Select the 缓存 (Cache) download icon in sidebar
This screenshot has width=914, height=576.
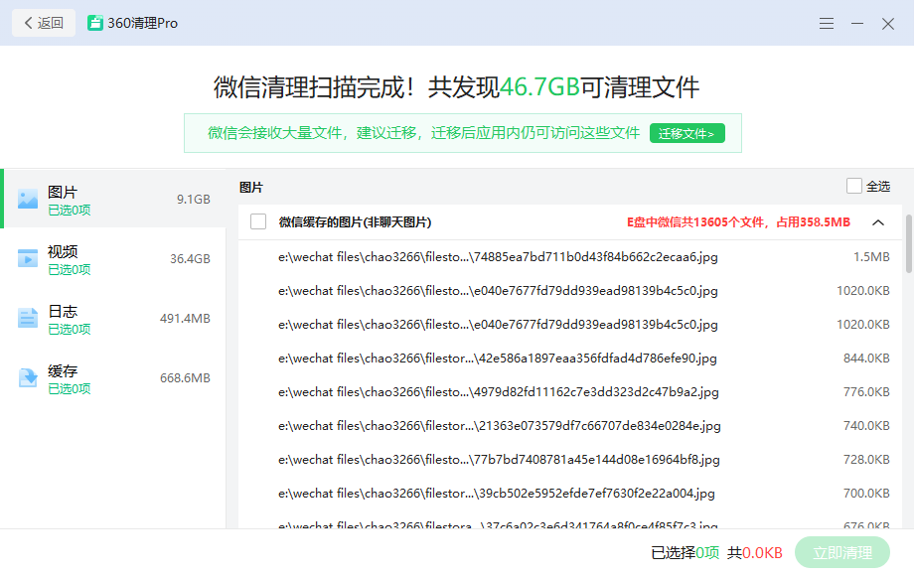(27, 376)
